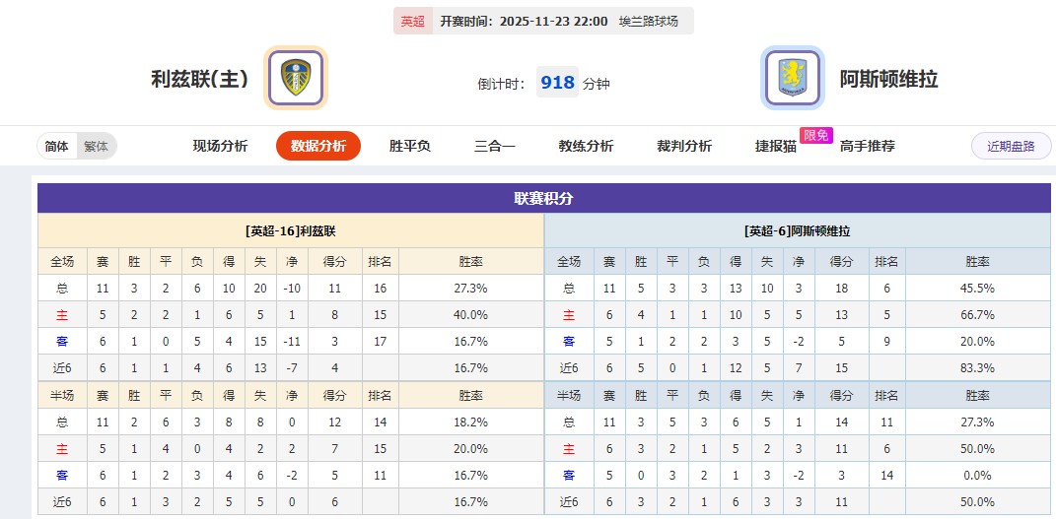Click the 联赛积分 section header
Image resolution: width=1056 pixels, height=519 pixels.
[x=543, y=198]
